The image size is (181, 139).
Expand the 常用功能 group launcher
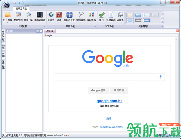click(95, 26)
